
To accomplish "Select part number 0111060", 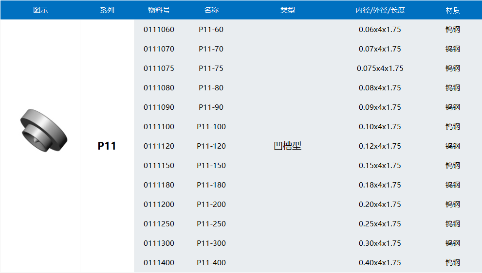I will coord(159,30).
